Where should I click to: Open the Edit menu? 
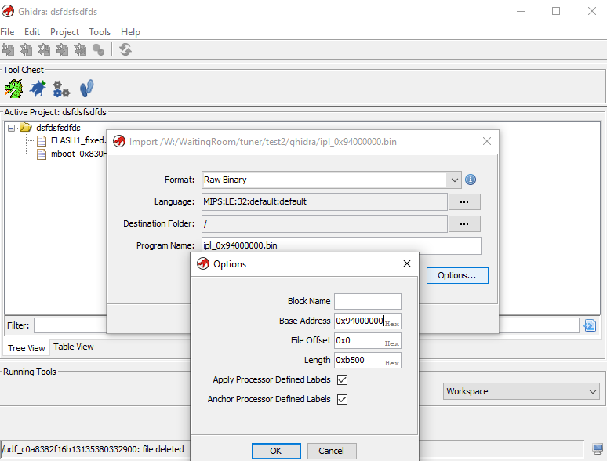point(32,32)
